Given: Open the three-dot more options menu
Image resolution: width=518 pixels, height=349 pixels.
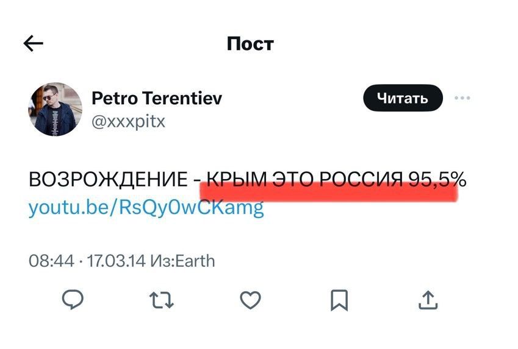Looking at the screenshot, I should [x=462, y=98].
